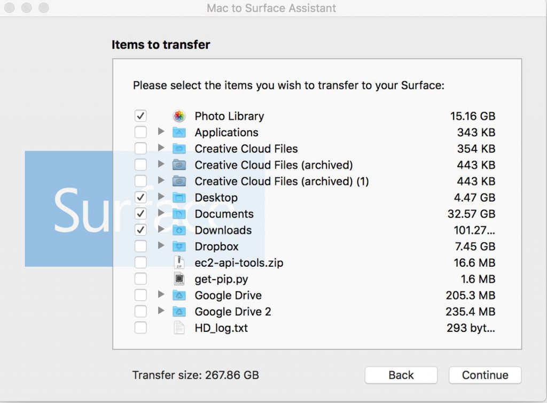This screenshot has height=403, width=547.
Task: Select the HD_log.txt file name
Action: (x=221, y=328)
